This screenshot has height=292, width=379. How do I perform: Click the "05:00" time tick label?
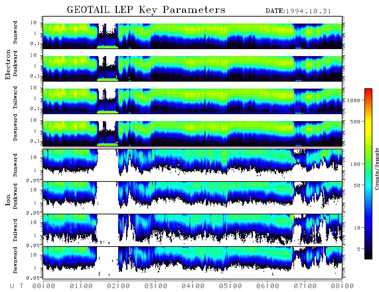231,286
